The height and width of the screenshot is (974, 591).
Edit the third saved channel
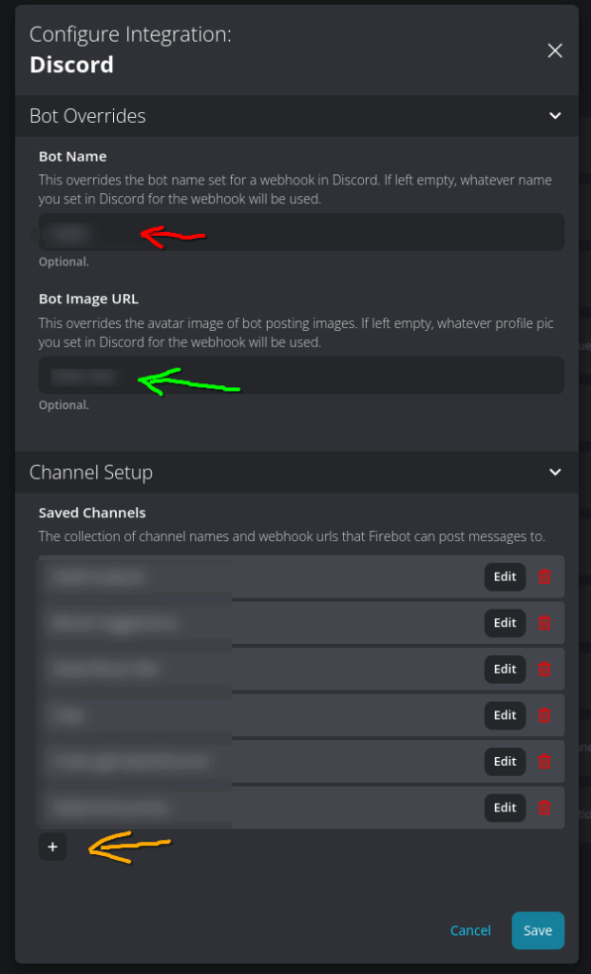(x=505, y=669)
